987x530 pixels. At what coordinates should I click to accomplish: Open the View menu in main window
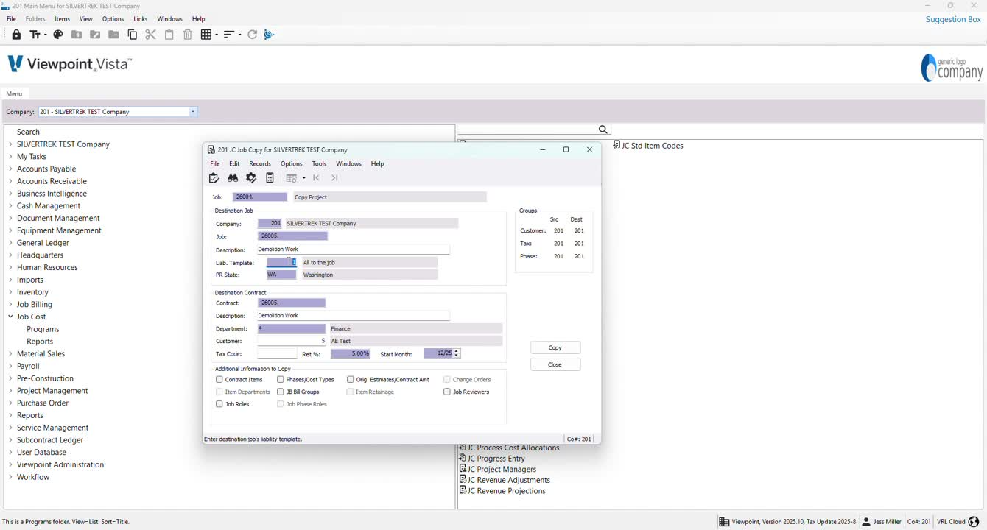click(86, 18)
